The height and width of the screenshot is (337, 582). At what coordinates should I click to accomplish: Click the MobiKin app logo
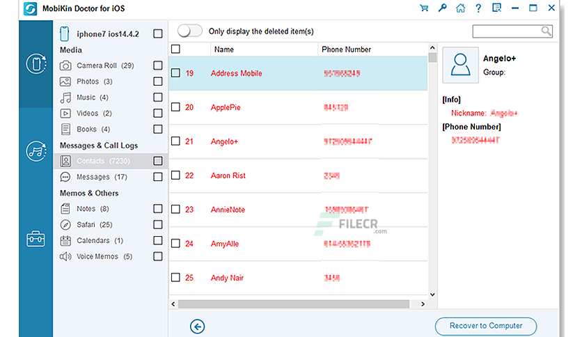[30, 8]
